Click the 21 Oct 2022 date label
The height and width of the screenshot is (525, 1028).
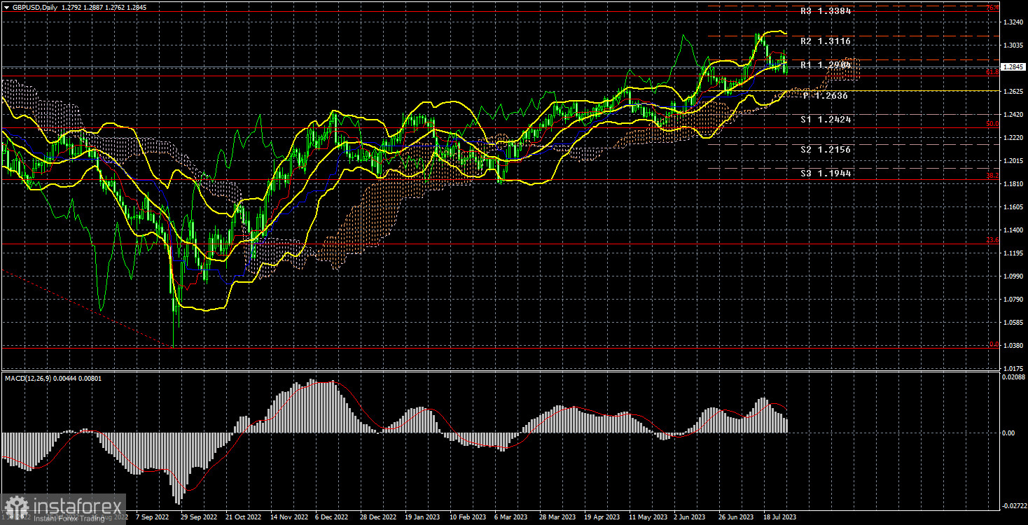coord(244,517)
